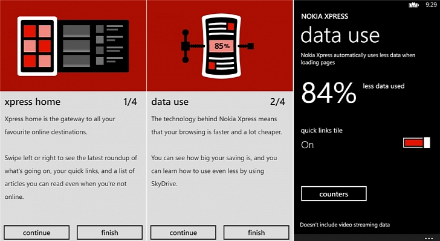Tap the battery charging status icon

click(x=413, y=5)
